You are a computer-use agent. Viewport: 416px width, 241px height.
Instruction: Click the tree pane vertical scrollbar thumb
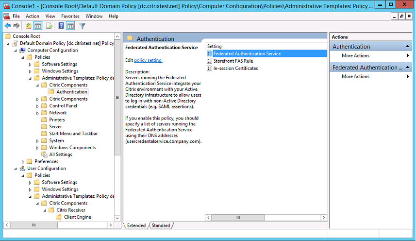point(117,97)
